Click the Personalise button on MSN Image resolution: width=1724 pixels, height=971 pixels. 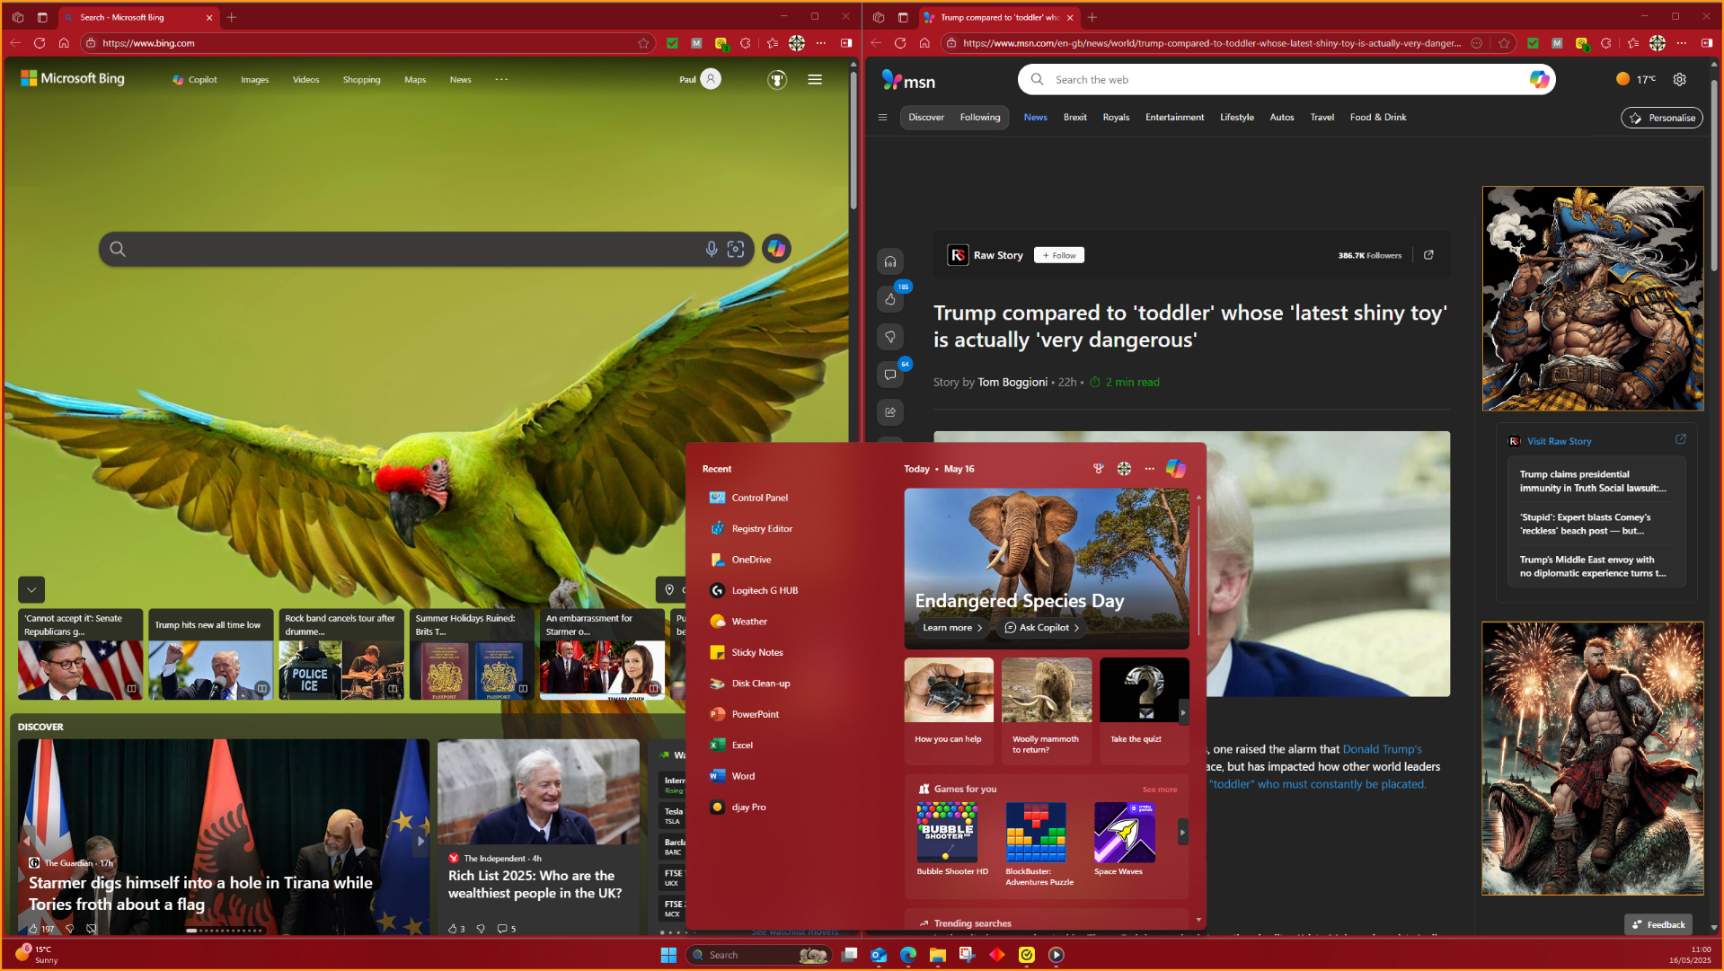pyautogui.click(x=1662, y=118)
